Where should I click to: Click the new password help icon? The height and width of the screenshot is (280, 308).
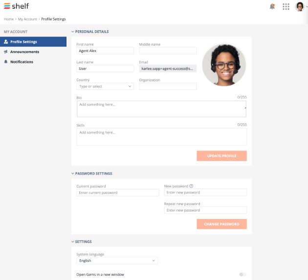pyautogui.click(x=191, y=186)
